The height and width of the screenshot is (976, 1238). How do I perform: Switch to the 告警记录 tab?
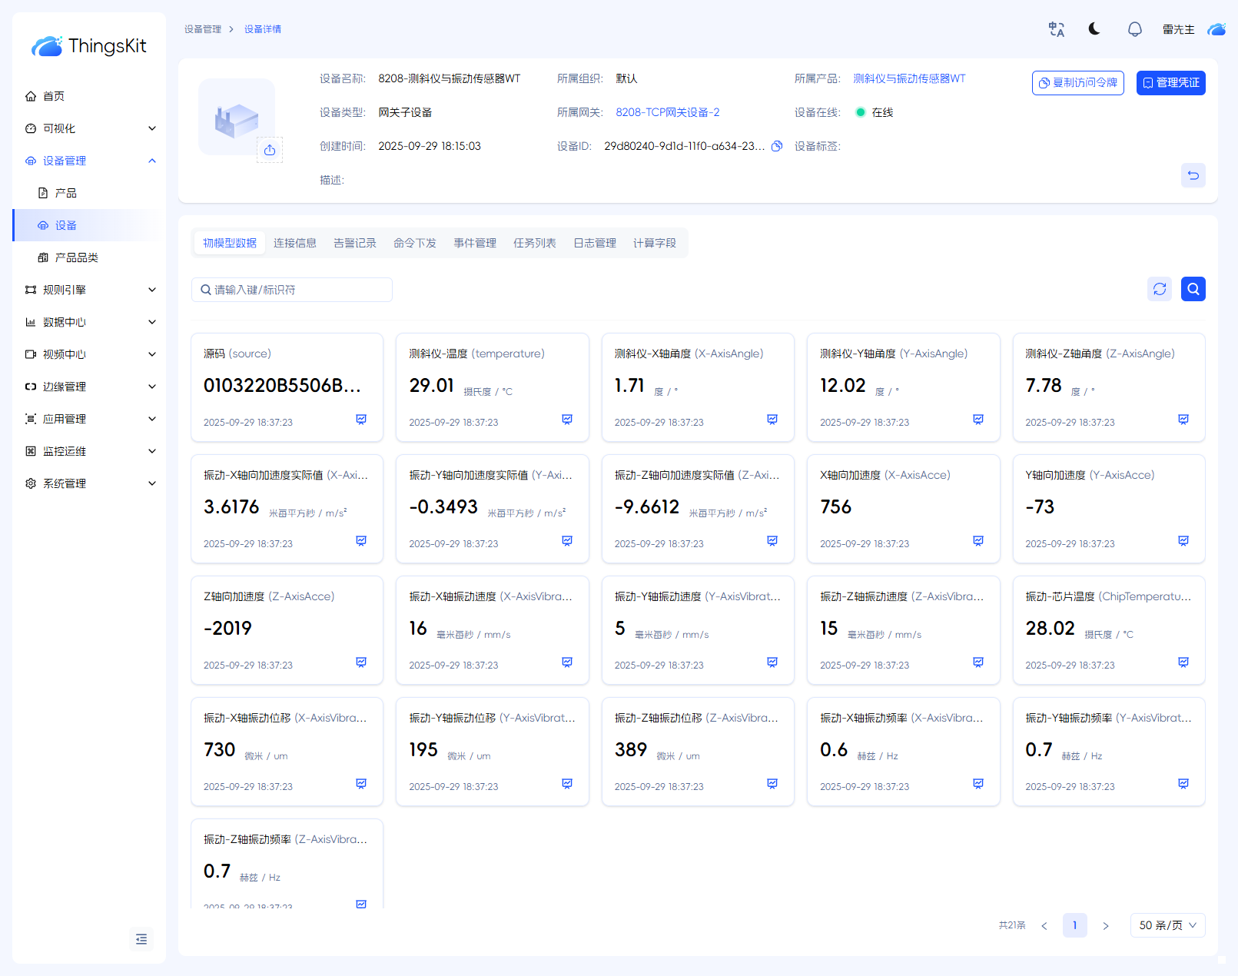tap(354, 243)
